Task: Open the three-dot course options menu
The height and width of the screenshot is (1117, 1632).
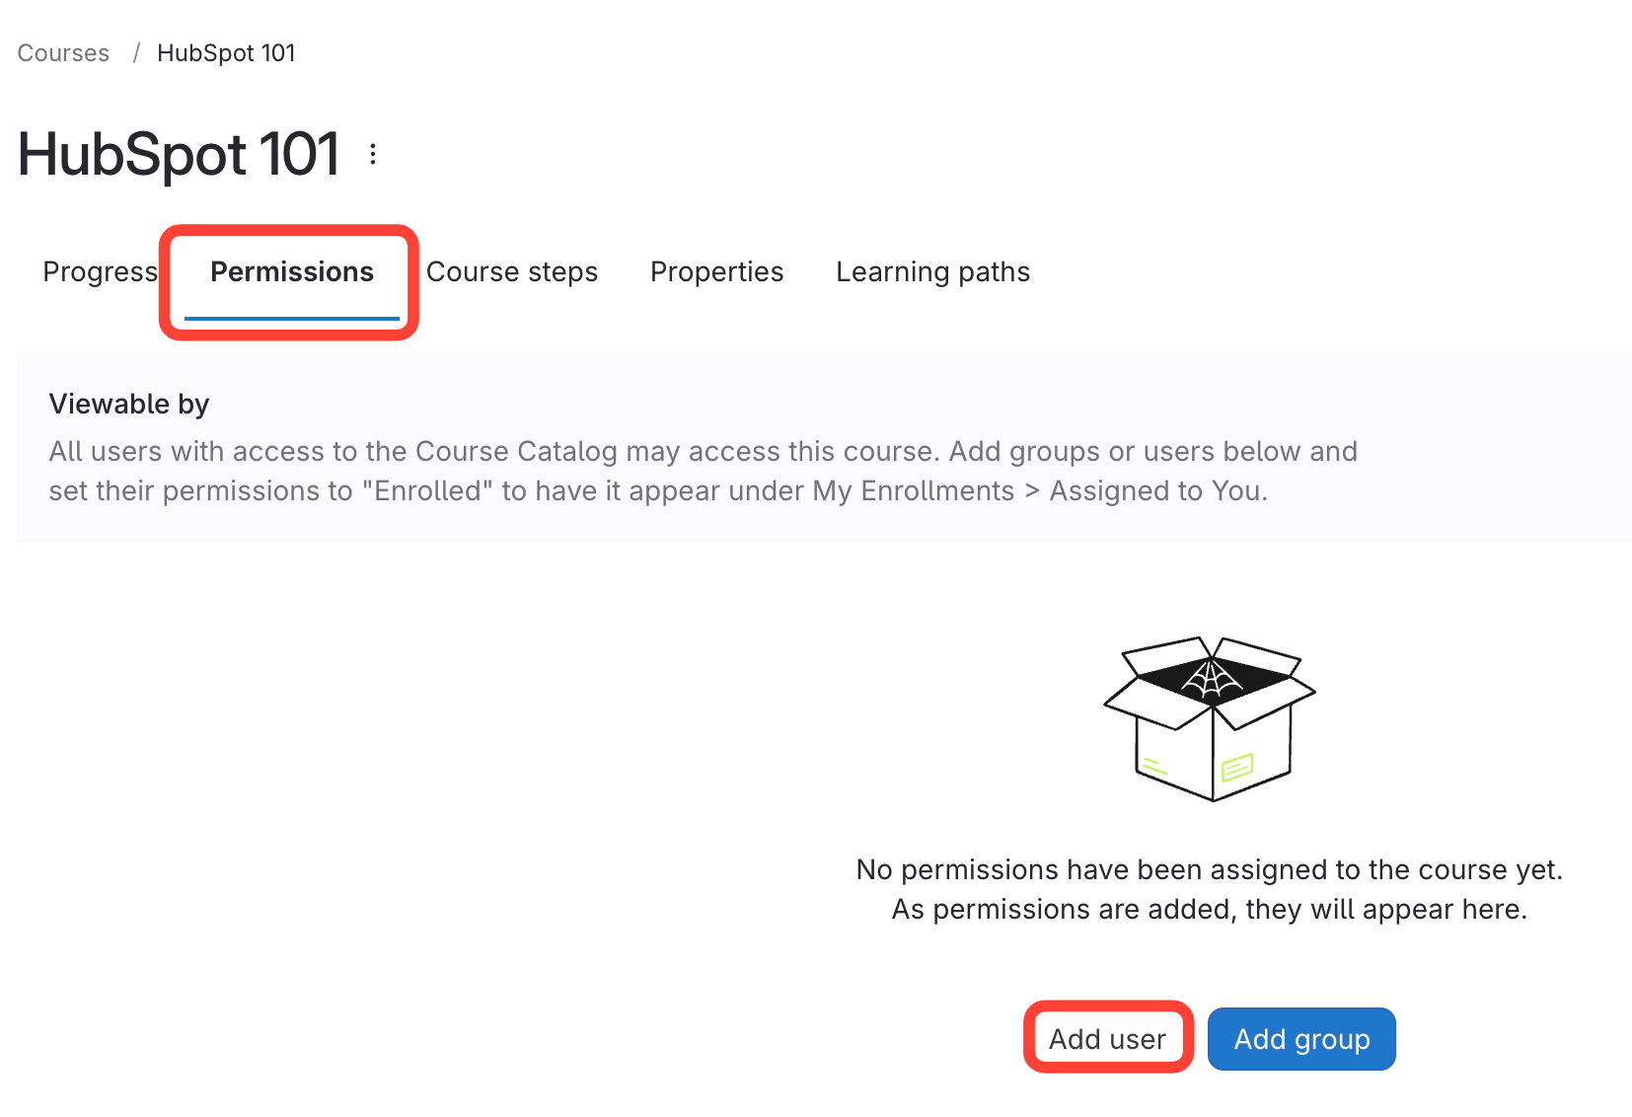Action: [x=373, y=154]
